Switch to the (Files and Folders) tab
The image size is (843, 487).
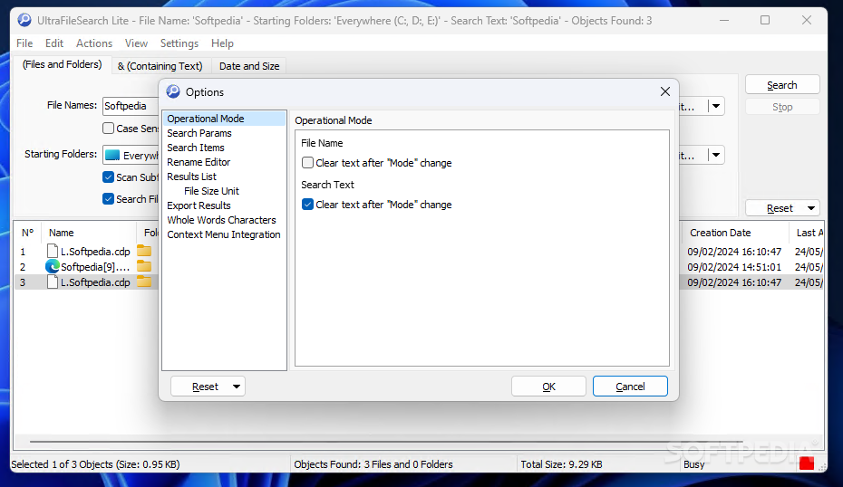62,65
